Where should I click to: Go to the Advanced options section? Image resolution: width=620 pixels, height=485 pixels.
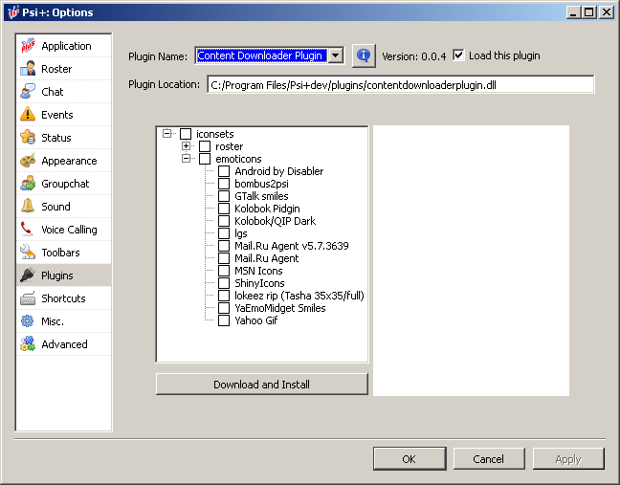[64, 344]
